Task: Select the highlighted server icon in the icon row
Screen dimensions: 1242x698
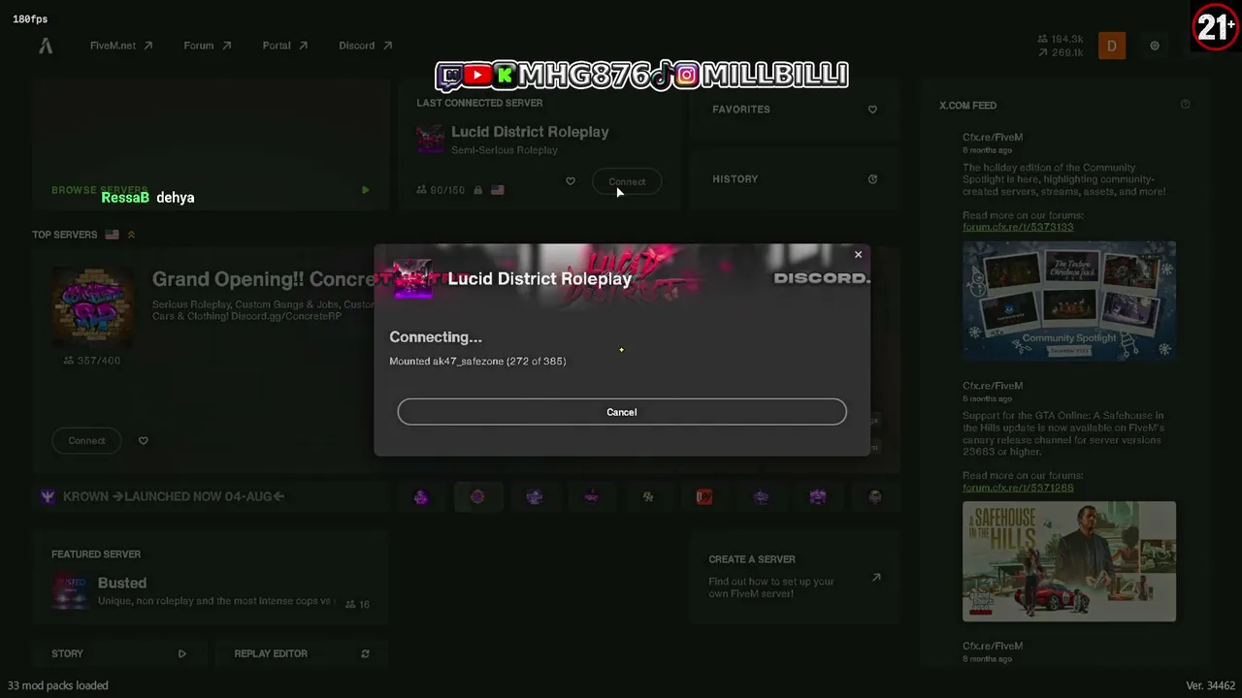Action: point(477,496)
